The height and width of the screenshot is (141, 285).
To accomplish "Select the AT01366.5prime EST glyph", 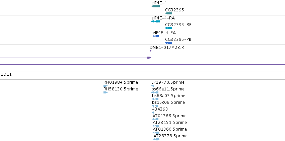I will 156,133.
